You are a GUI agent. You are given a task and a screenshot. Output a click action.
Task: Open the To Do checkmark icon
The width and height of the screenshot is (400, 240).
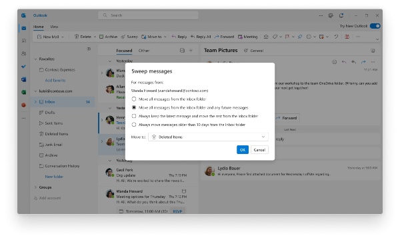coord(24,66)
